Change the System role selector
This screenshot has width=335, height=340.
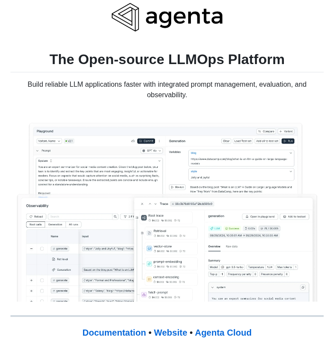pyautogui.click(x=45, y=161)
